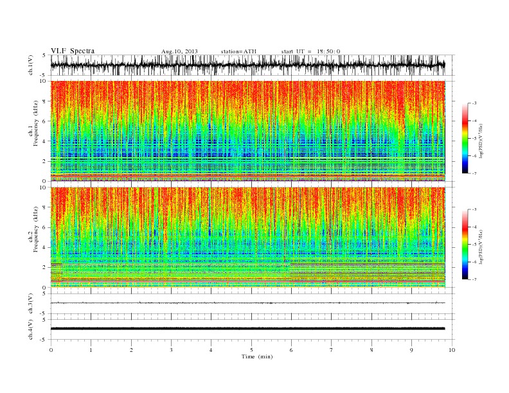Viewport: 509px width, 393px height.
Task: Click the ch.2 PSD color scale bar
Action: click(x=465, y=244)
